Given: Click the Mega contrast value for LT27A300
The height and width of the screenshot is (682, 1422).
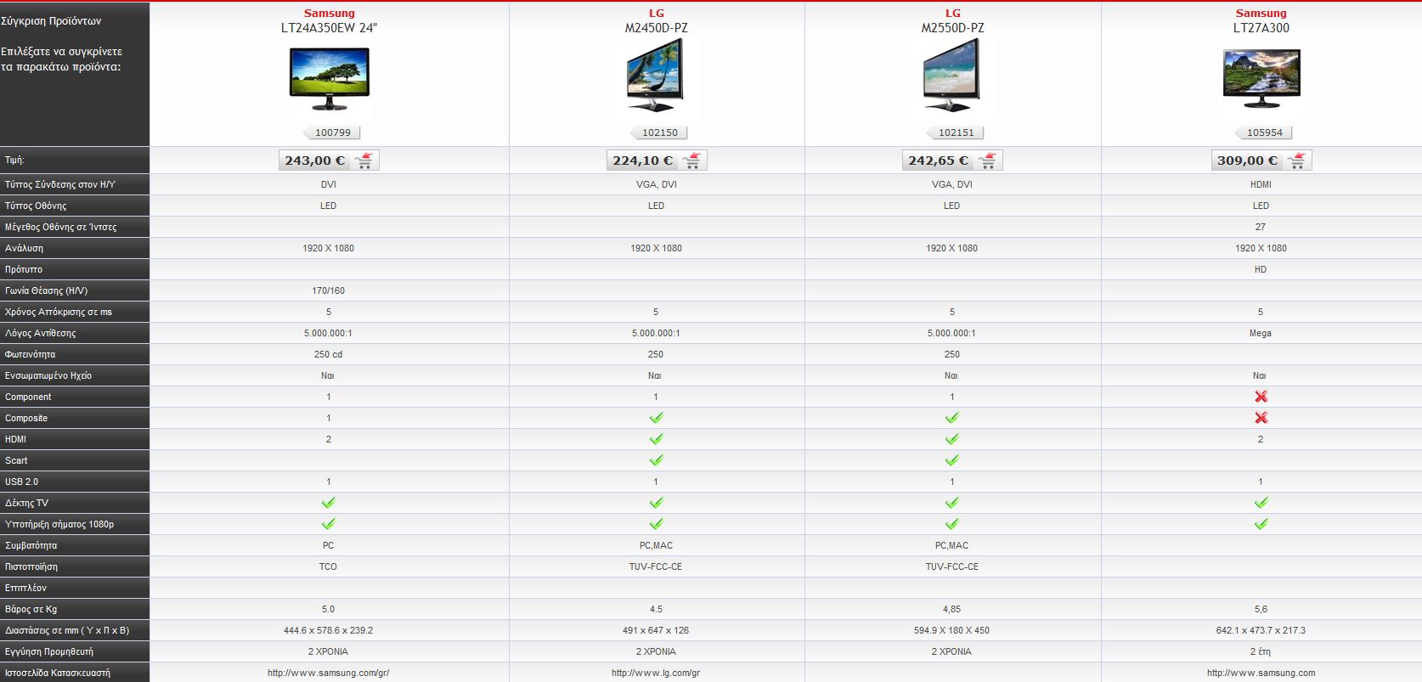Looking at the screenshot, I should point(1261,333).
